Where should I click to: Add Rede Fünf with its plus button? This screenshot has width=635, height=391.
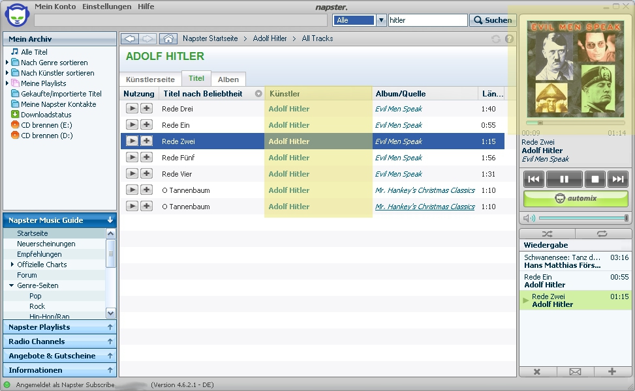pyautogui.click(x=146, y=157)
